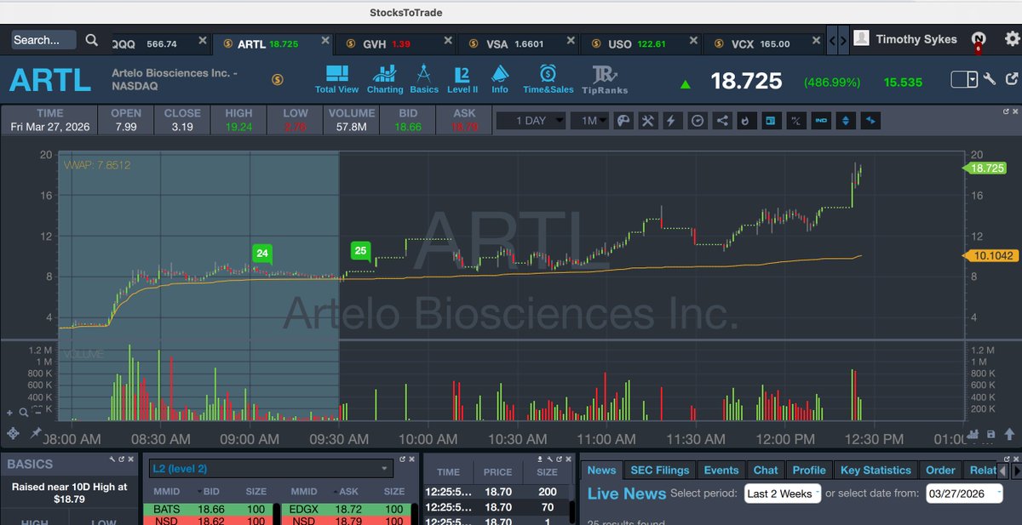Open the Key Statistics tab
The width and height of the screenshot is (1022, 525).
click(x=875, y=470)
